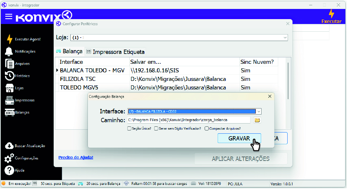Click the folder browse icon next to Caminho
This screenshot has height=189, width=347.
pyautogui.click(x=257, y=120)
